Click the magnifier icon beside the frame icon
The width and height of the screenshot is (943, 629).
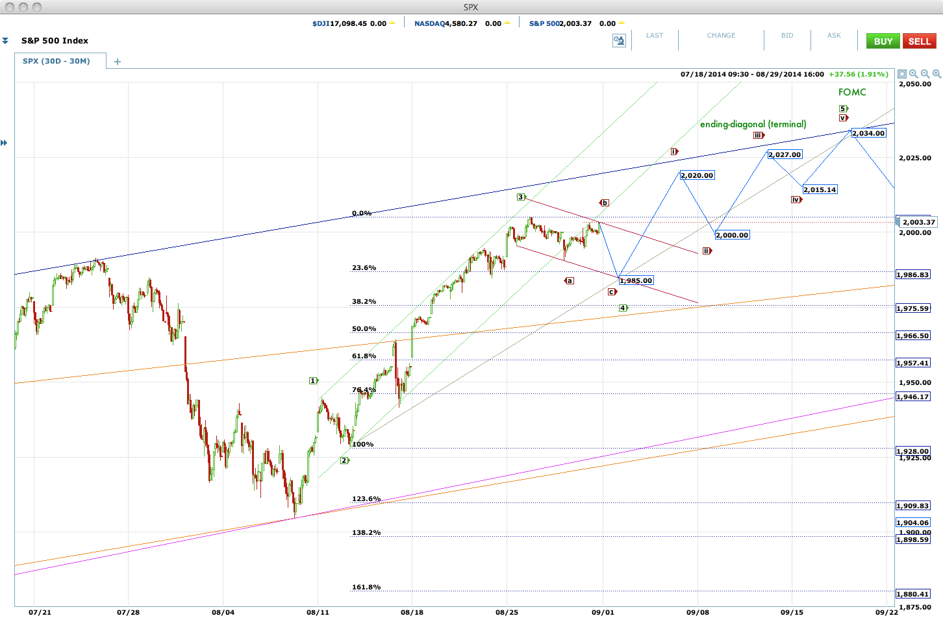point(914,74)
